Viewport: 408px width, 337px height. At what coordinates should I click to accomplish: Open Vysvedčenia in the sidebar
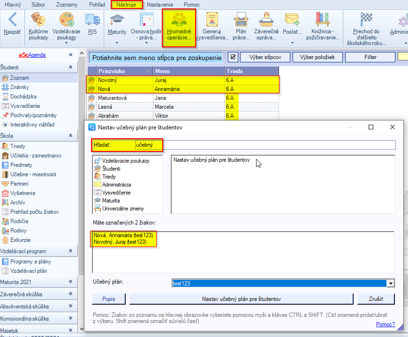(x=25, y=106)
